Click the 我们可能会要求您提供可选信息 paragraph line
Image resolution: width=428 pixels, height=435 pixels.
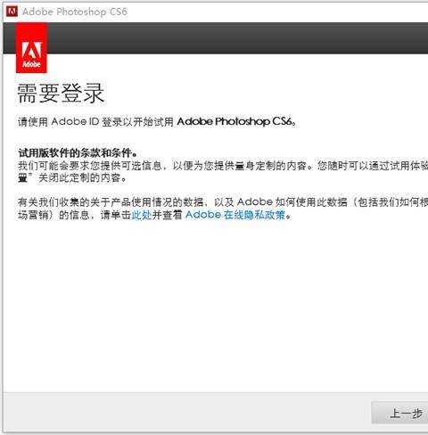[223, 166]
